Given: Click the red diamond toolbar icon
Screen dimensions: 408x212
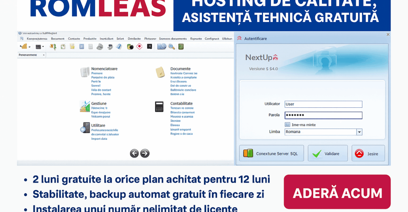Looking at the screenshot, I should 139,46.
